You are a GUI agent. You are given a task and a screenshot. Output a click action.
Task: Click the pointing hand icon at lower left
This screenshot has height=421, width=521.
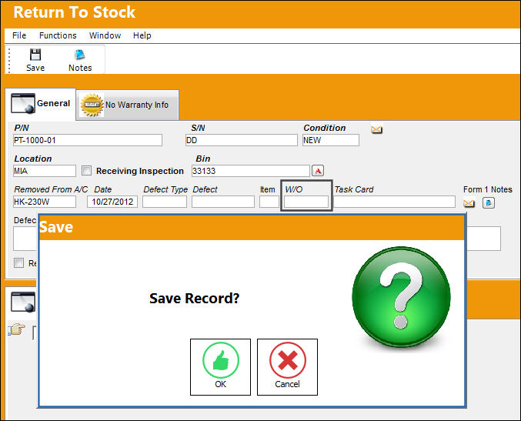17,329
